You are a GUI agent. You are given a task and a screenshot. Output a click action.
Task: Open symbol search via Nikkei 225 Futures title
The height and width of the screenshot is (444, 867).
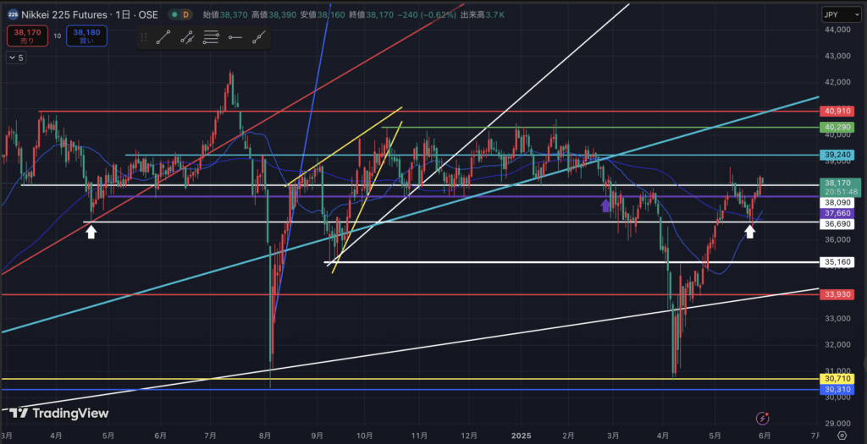(66, 15)
